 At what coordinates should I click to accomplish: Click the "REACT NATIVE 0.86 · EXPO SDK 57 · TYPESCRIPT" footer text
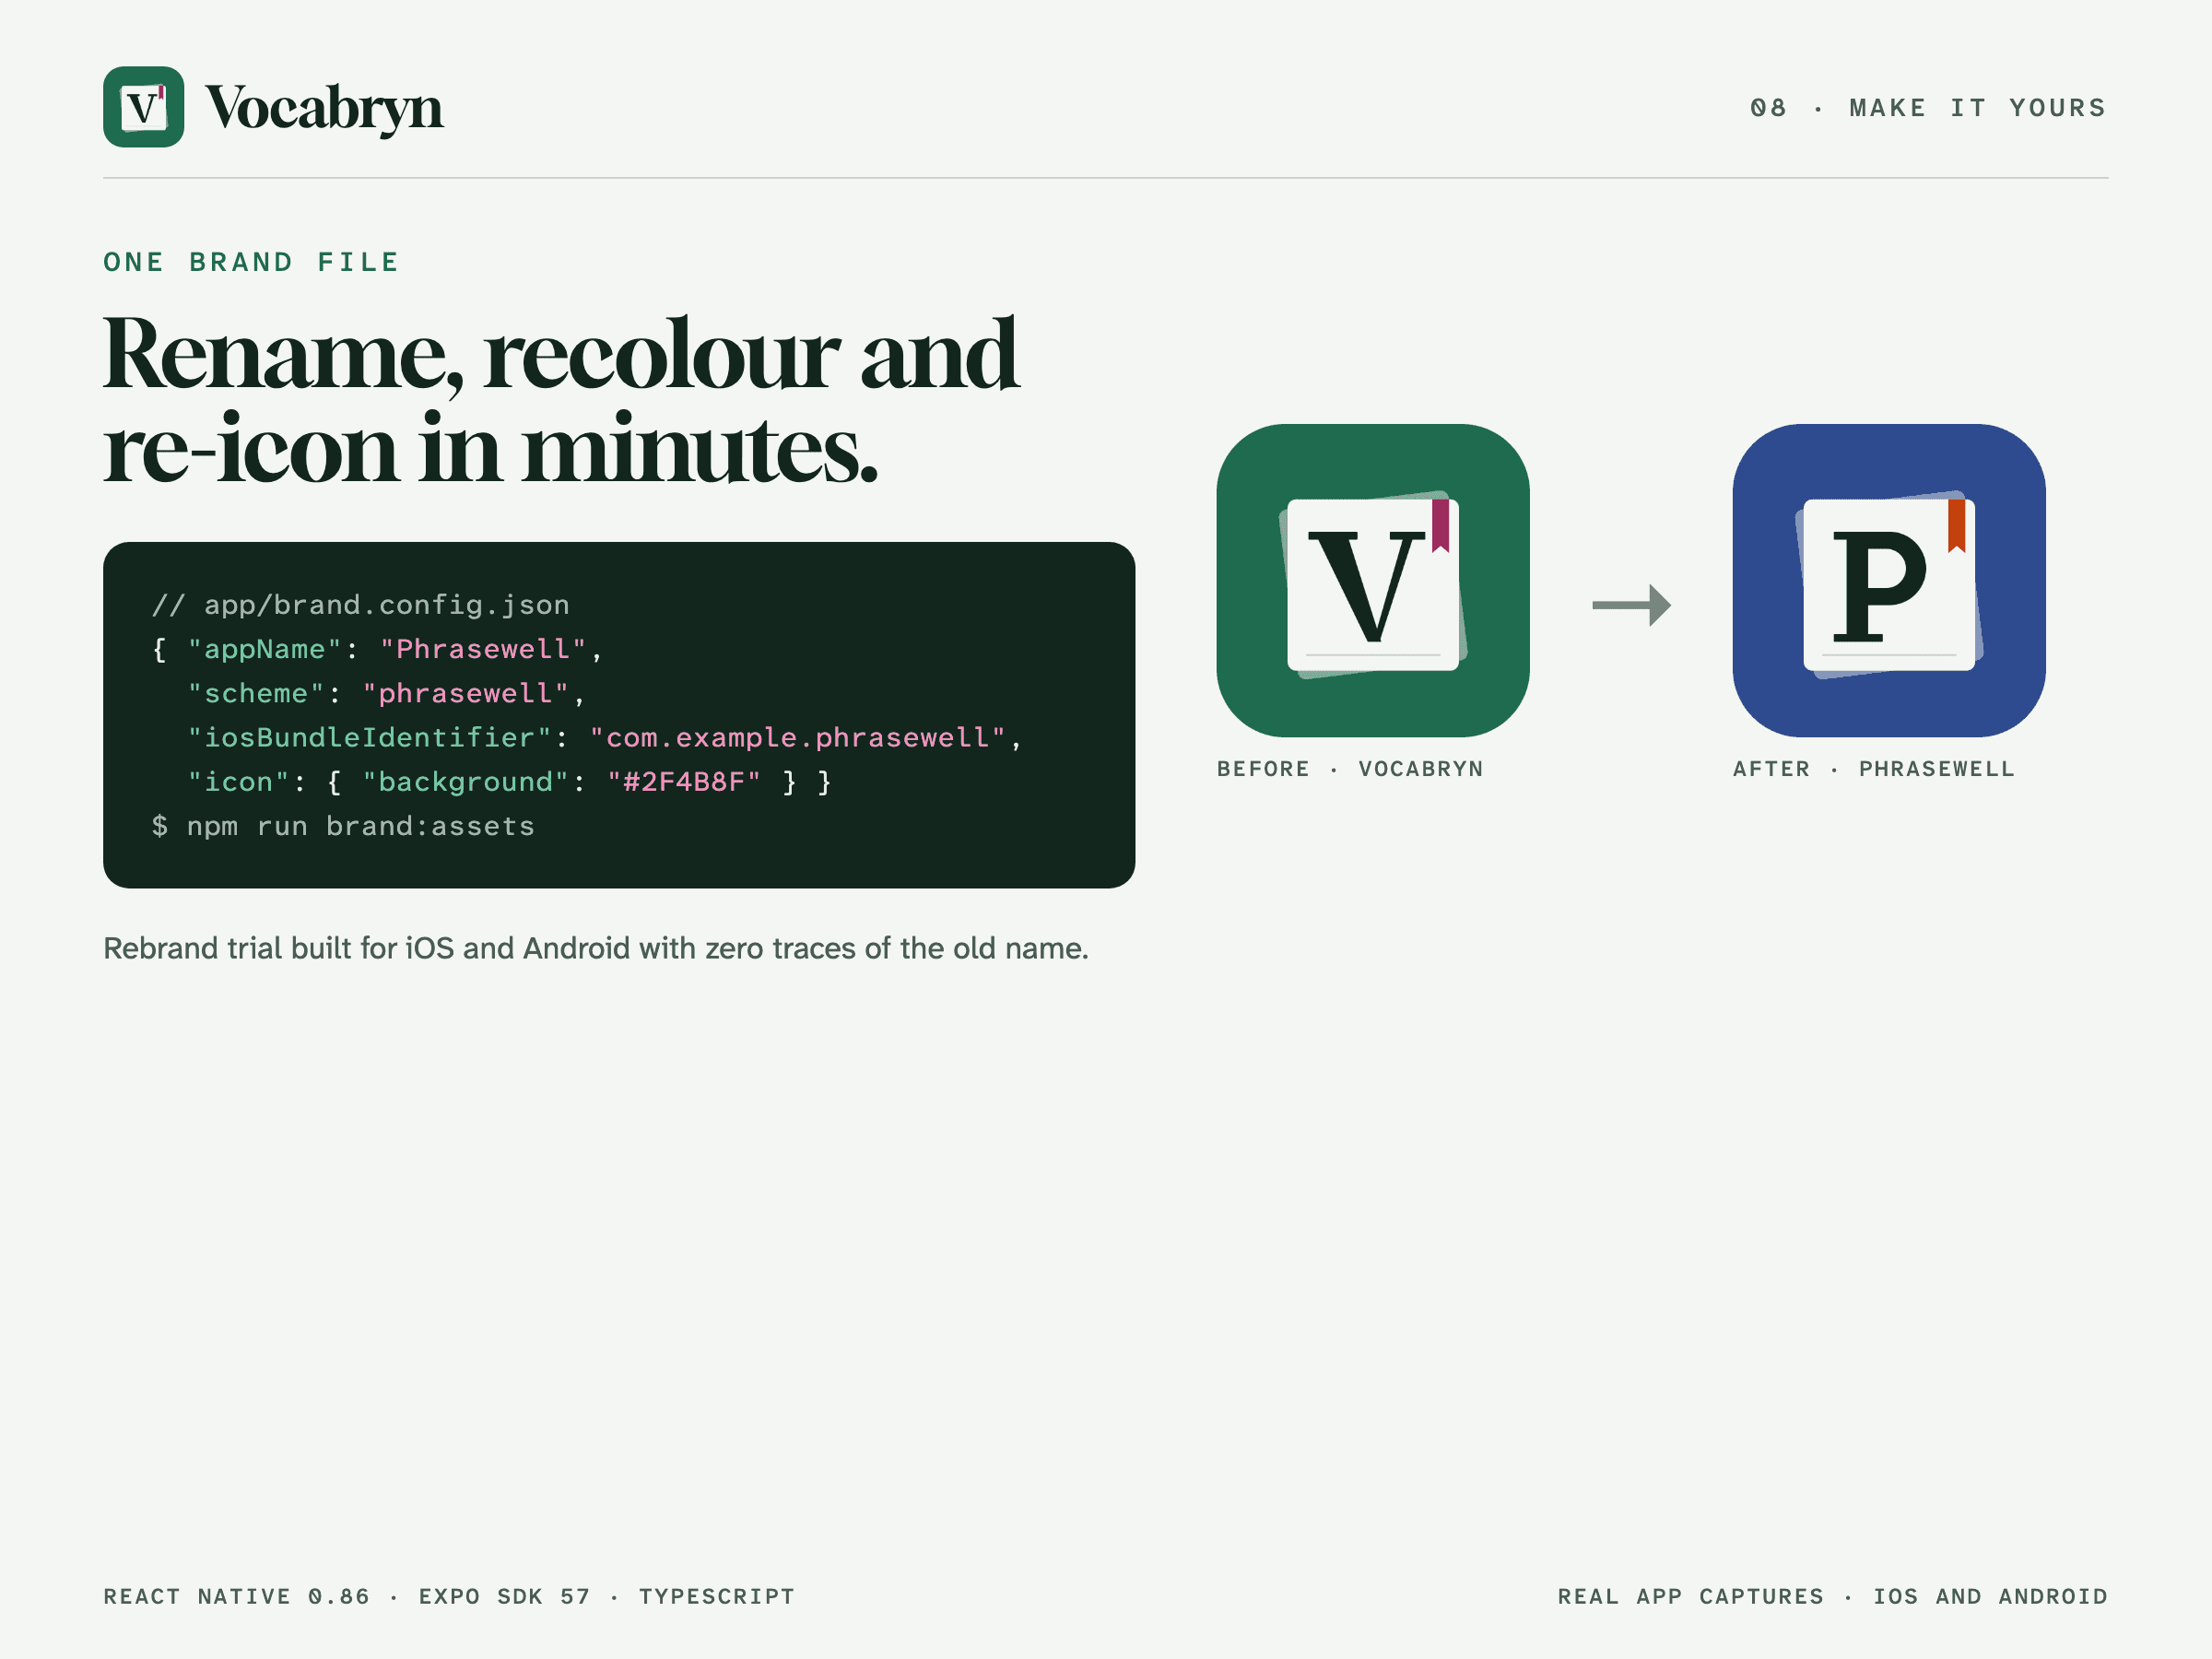449,1596
